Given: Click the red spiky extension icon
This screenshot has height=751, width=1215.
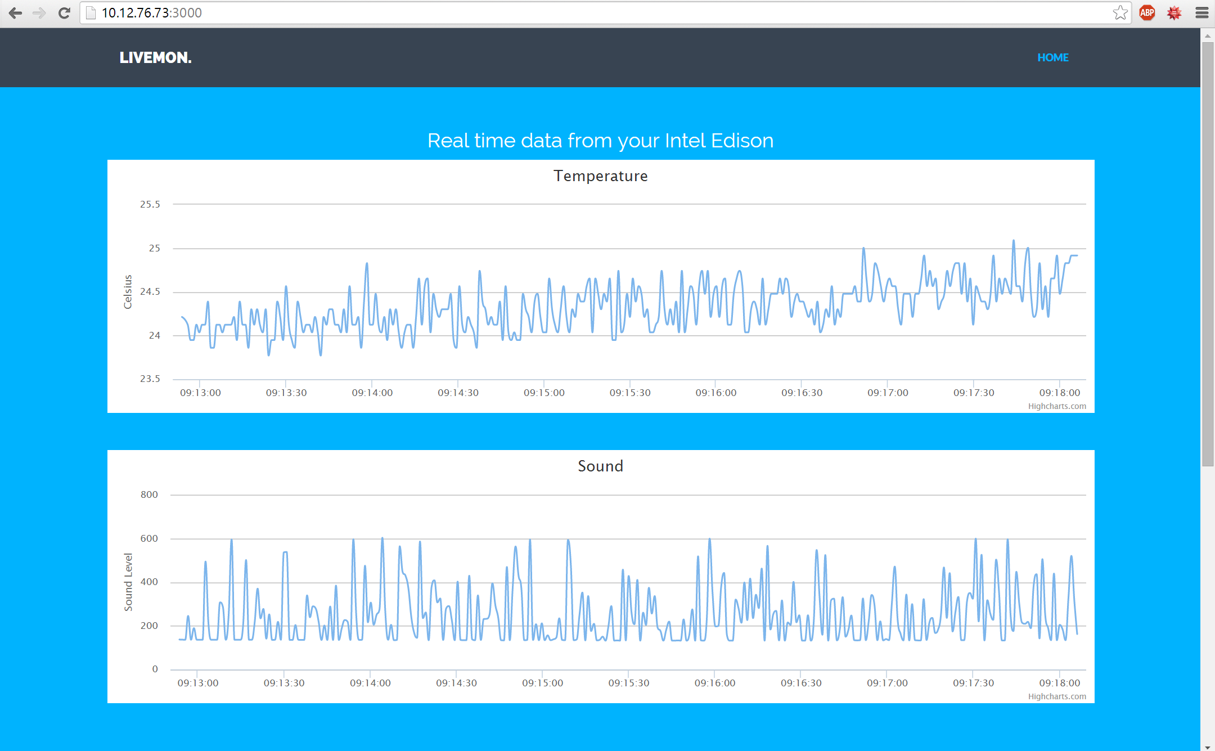Looking at the screenshot, I should click(1174, 13).
